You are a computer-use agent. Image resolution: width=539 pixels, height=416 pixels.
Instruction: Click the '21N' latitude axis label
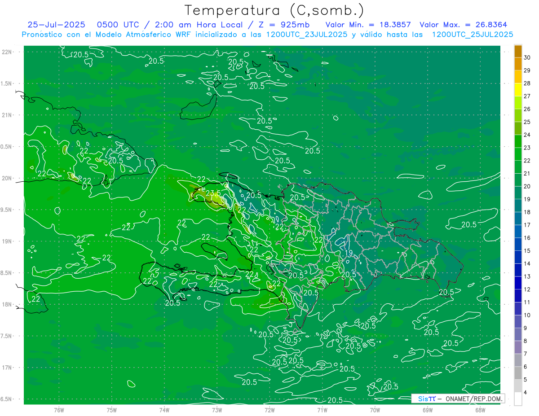click(7, 115)
